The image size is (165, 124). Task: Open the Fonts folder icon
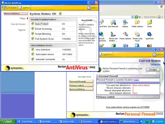pos(150,24)
